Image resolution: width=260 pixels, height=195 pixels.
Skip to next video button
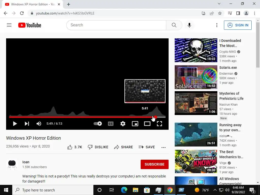click(27, 124)
